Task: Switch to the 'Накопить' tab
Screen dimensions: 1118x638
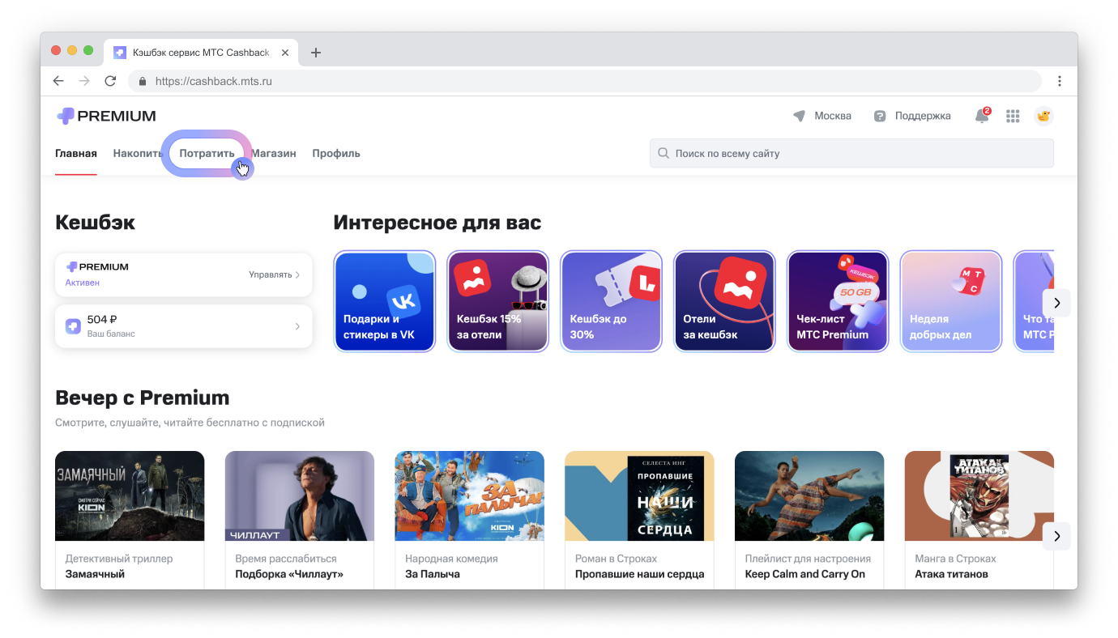Action: [138, 153]
